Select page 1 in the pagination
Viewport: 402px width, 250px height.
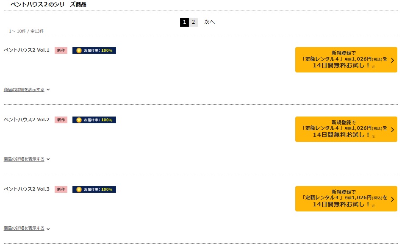[184, 22]
